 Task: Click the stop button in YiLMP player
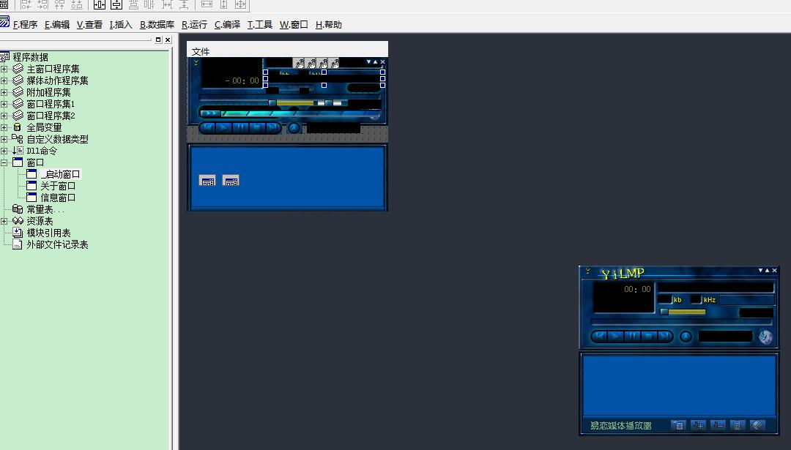649,336
